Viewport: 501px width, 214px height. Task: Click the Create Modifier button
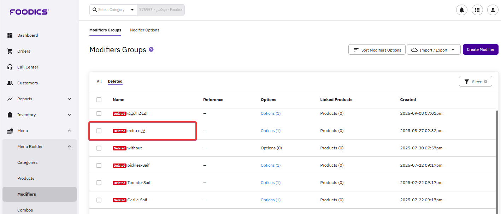click(480, 49)
